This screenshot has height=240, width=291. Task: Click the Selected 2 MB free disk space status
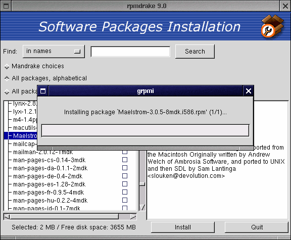pyautogui.click(x=74, y=227)
